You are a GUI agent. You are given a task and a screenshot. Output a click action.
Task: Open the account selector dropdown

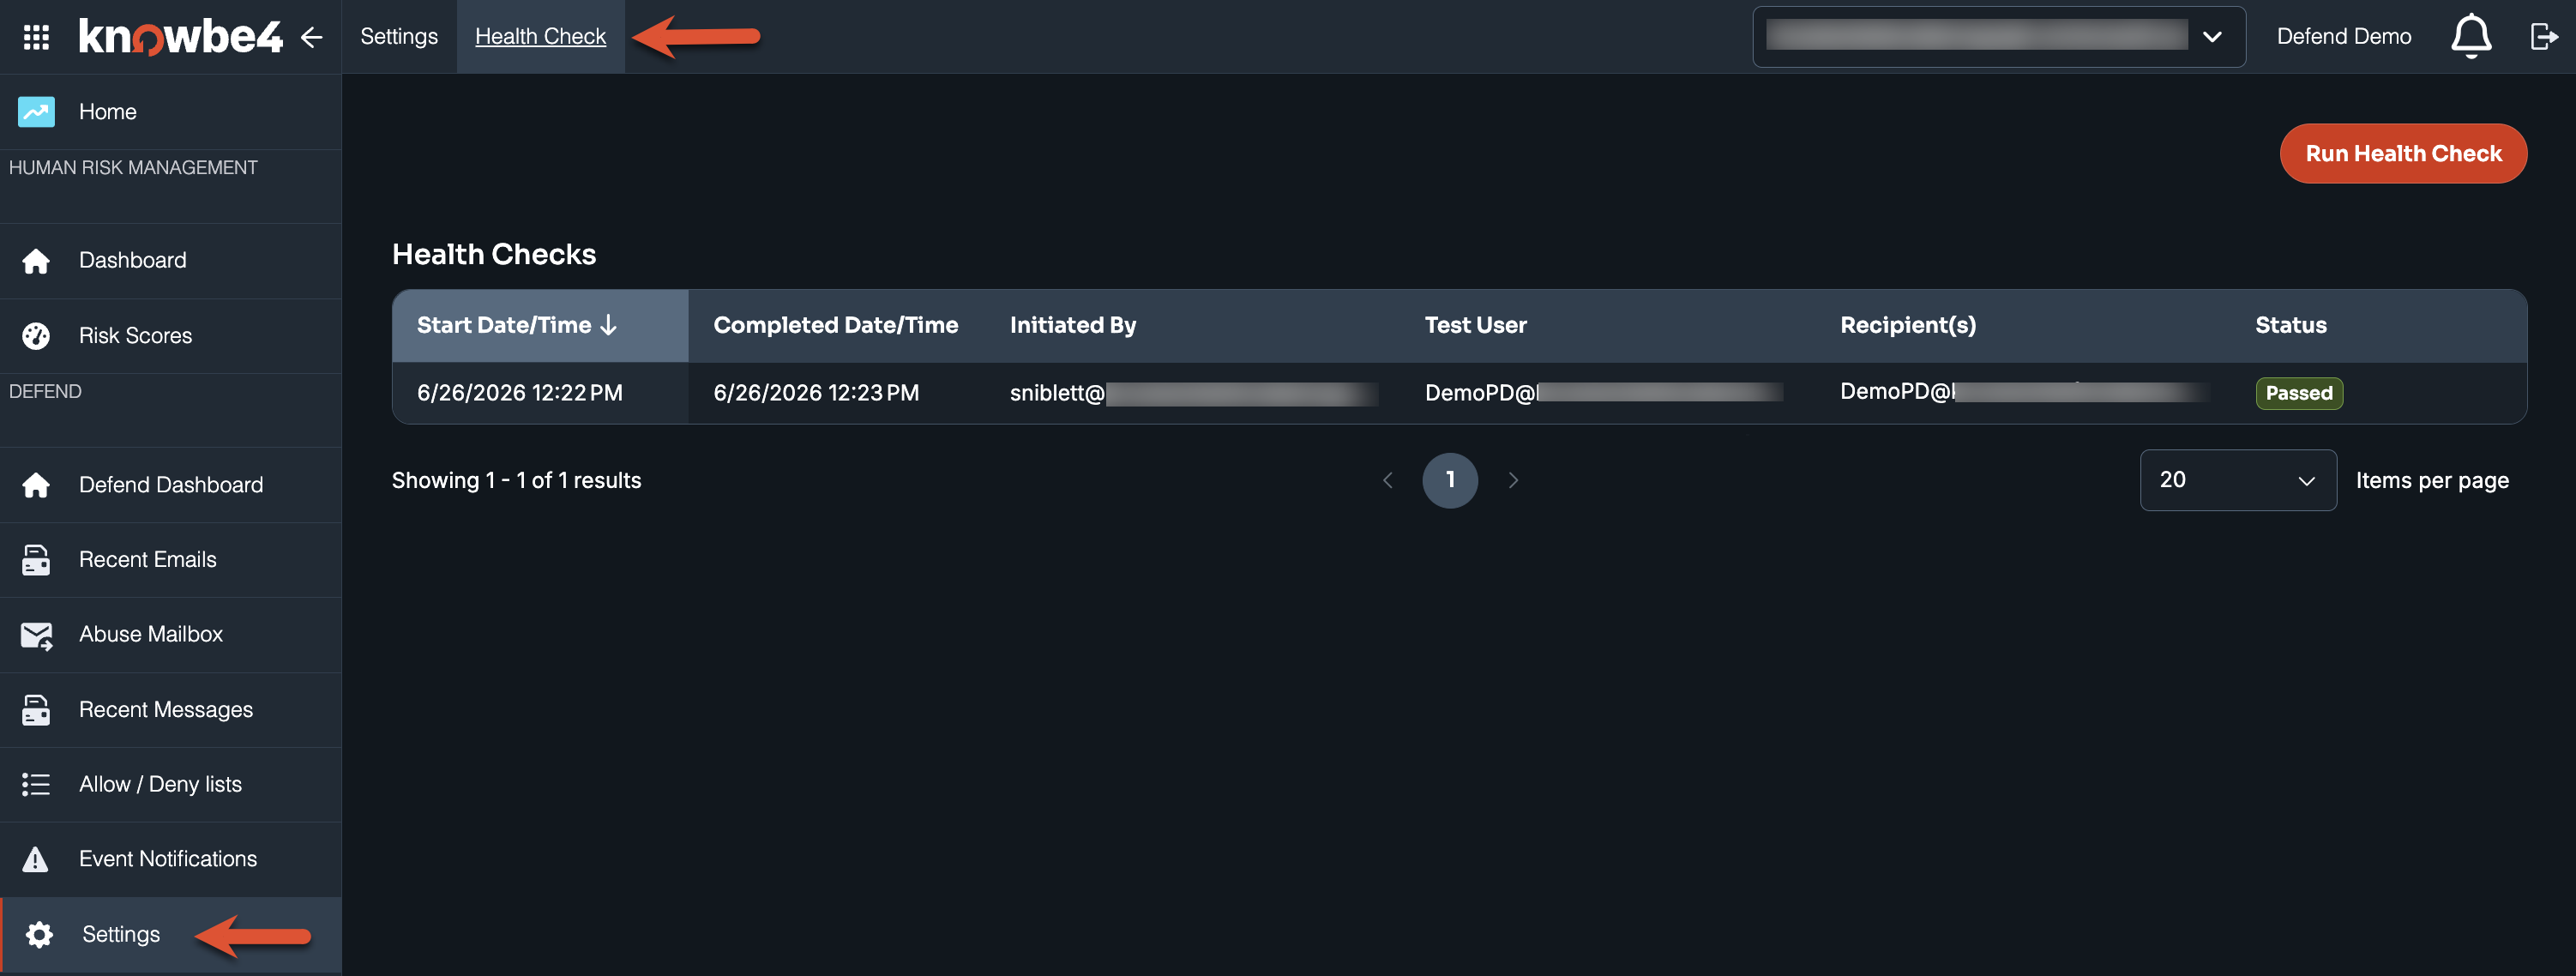(x=1999, y=37)
